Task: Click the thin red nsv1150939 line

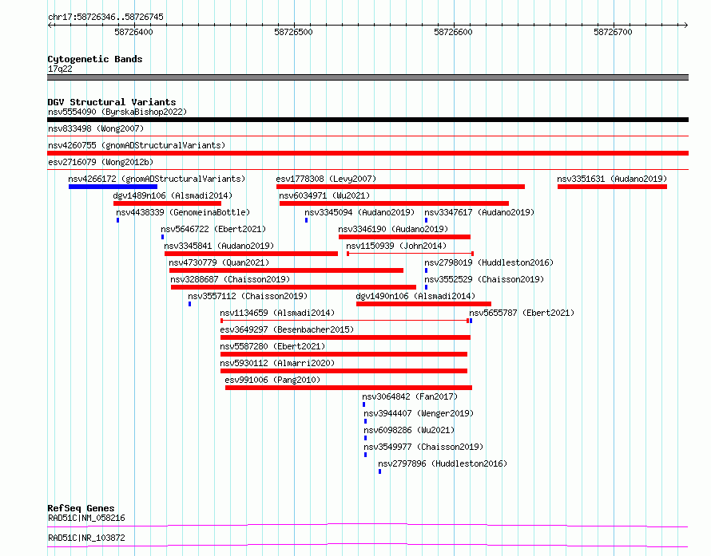Action: (411, 254)
